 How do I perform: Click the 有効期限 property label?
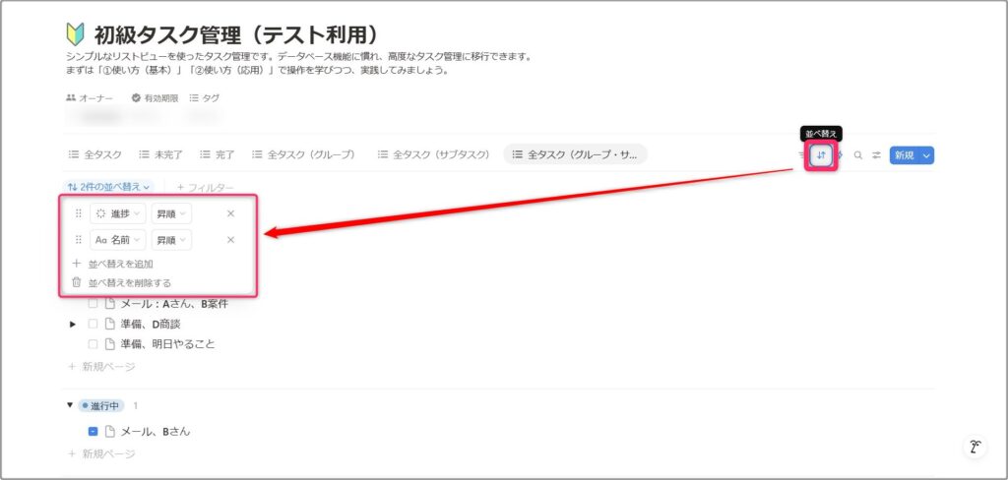(155, 97)
